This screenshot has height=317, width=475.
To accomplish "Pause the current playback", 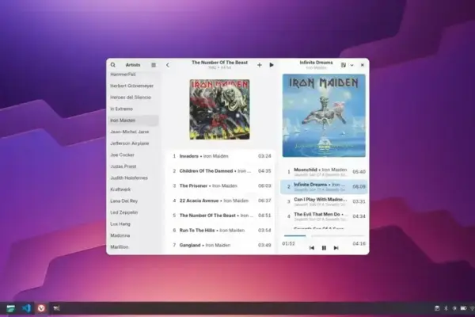I will (324, 248).
